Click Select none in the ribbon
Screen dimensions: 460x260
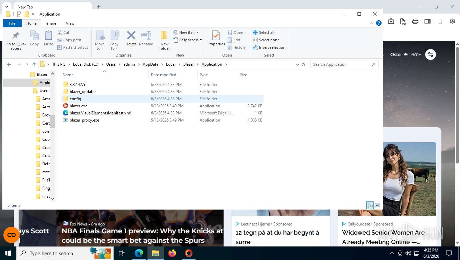(266, 40)
